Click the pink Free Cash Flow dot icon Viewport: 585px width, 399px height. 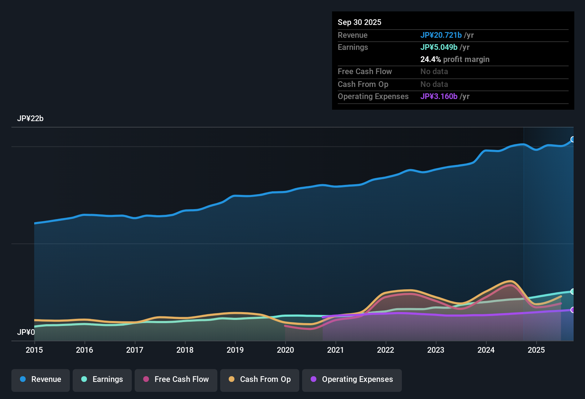pos(146,379)
